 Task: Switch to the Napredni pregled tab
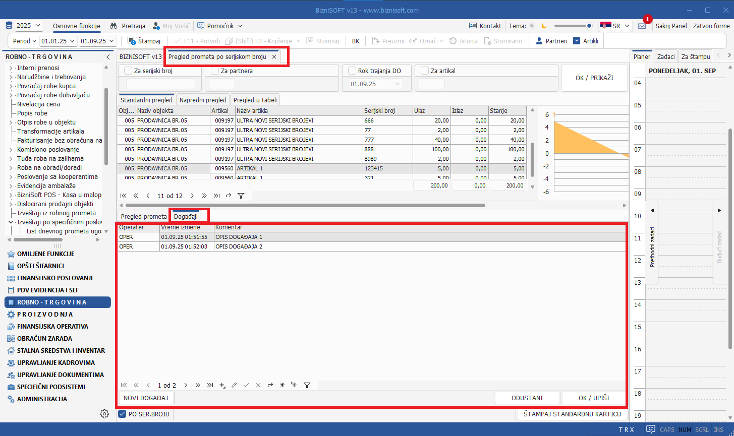[203, 100]
